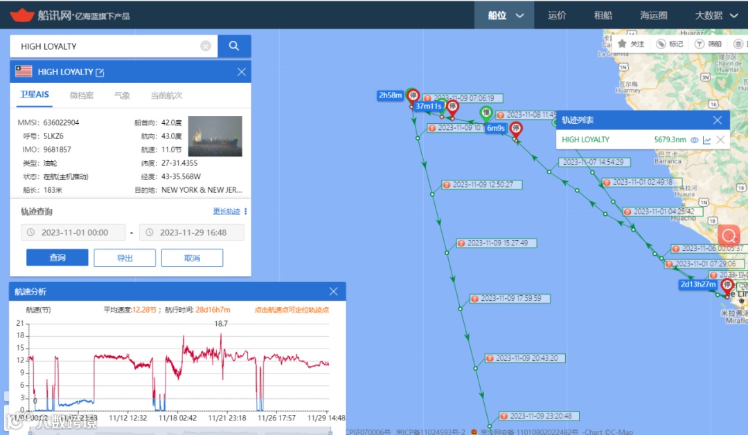Close the 航速分析 panel
The image size is (748, 435).
point(333,291)
